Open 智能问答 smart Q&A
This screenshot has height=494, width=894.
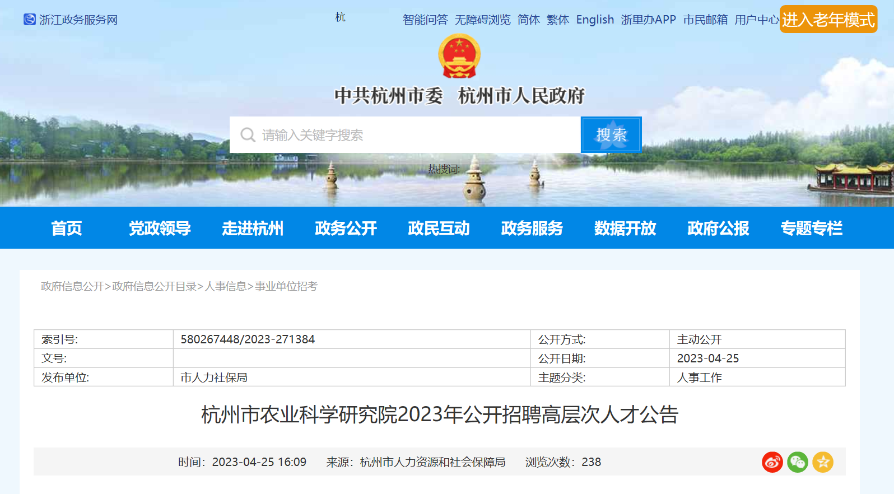[x=425, y=20]
